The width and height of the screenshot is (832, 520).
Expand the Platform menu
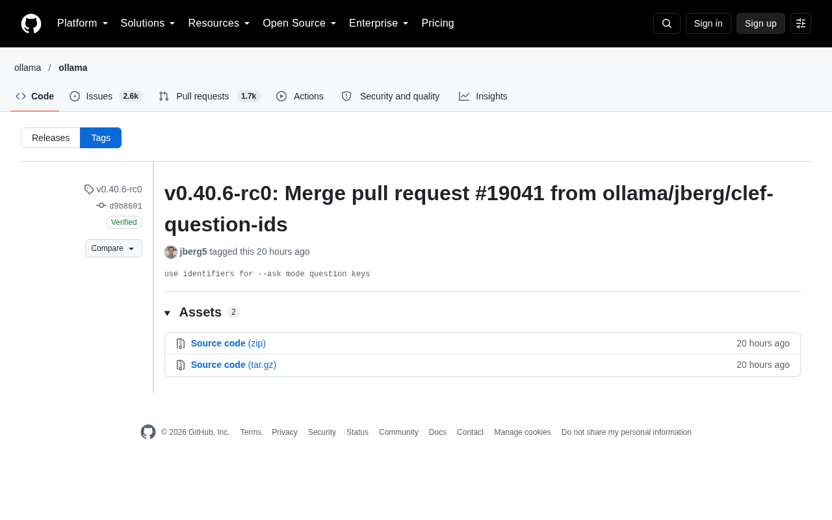83,23
